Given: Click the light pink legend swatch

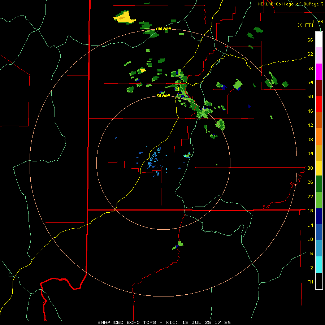Looking at the screenshot, I should 319,56.
